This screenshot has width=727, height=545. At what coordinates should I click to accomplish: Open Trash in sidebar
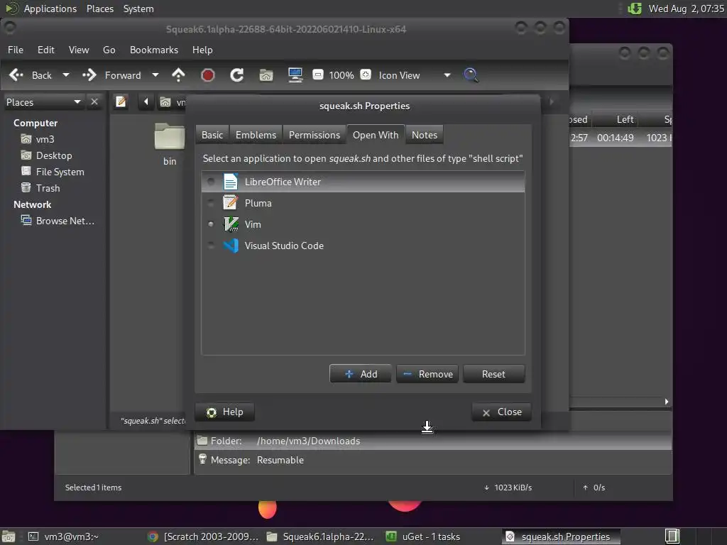click(x=48, y=188)
